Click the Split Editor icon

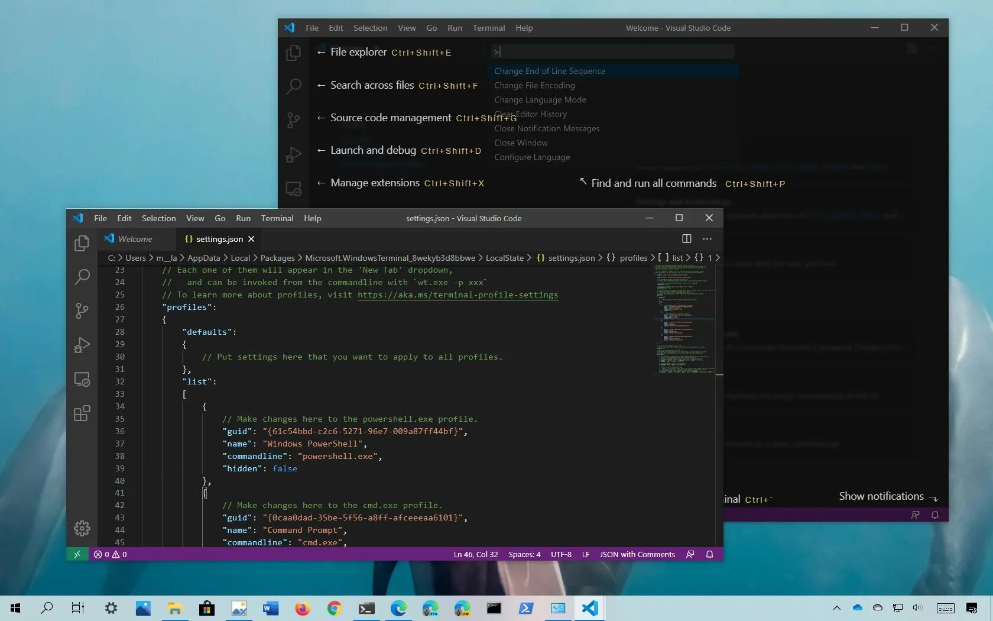pos(686,239)
